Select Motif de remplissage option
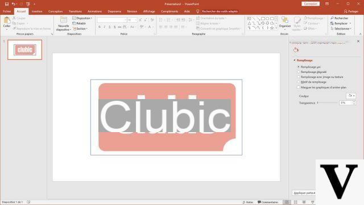The height and width of the screenshot is (205, 364). pos(299,82)
